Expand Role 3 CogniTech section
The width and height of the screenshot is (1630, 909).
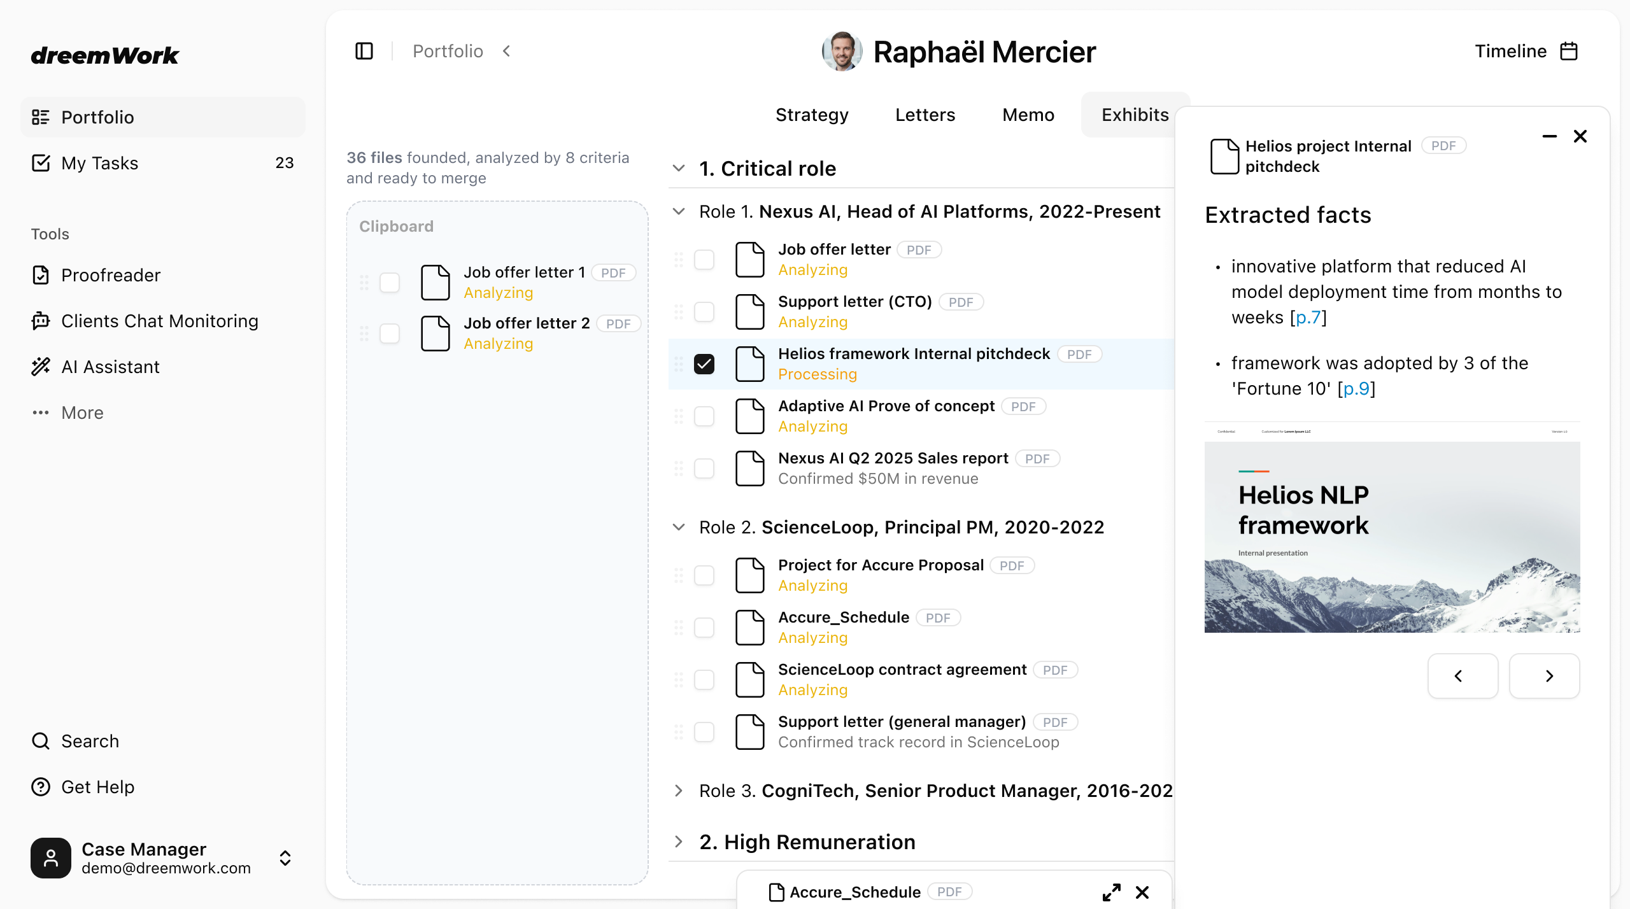pos(679,791)
